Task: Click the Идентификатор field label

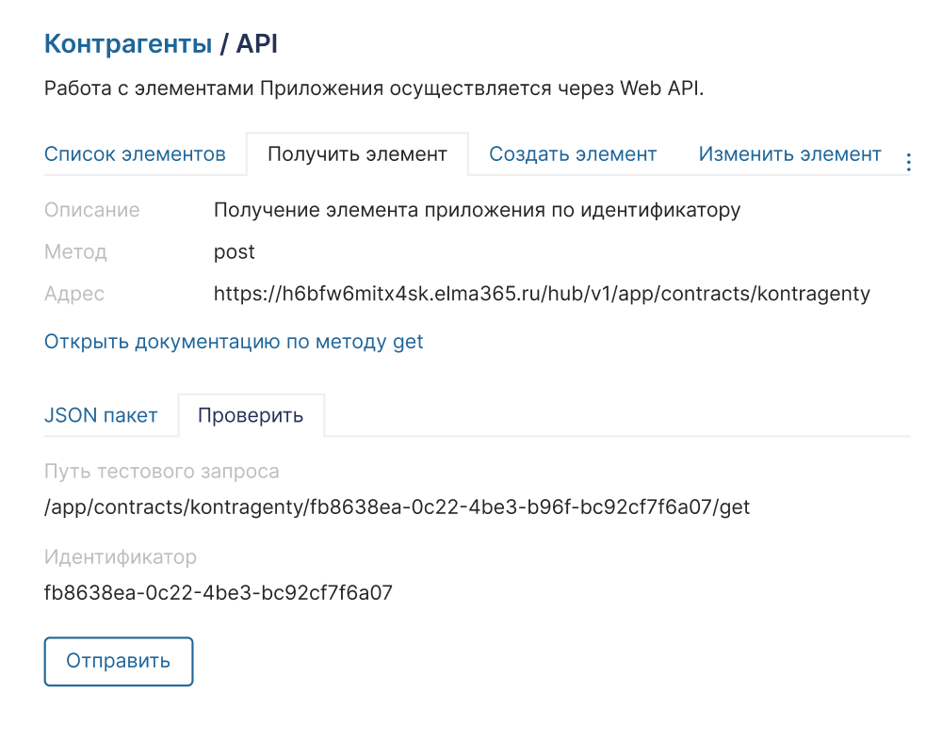Action: click(x=121, y=557)
